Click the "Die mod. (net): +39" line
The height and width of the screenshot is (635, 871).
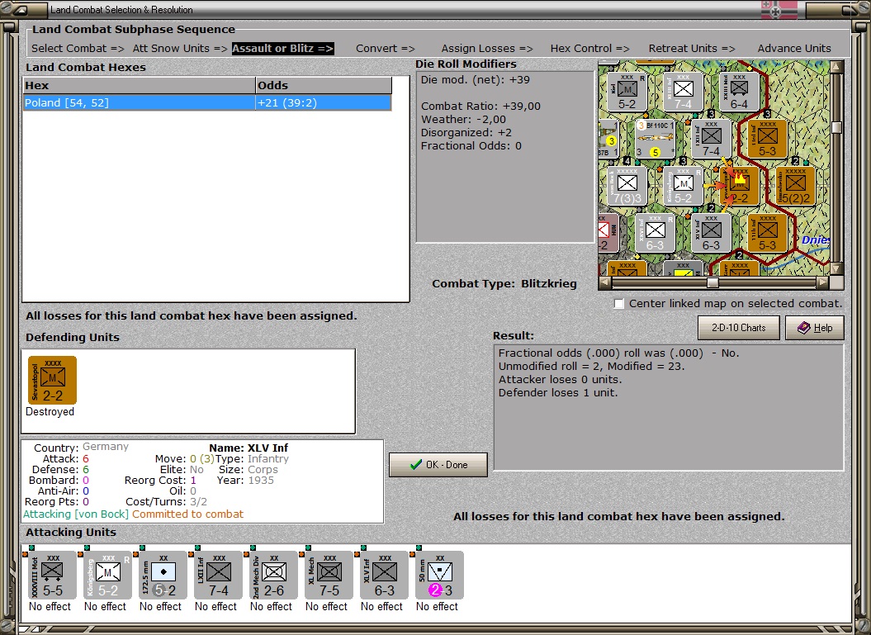475,79
